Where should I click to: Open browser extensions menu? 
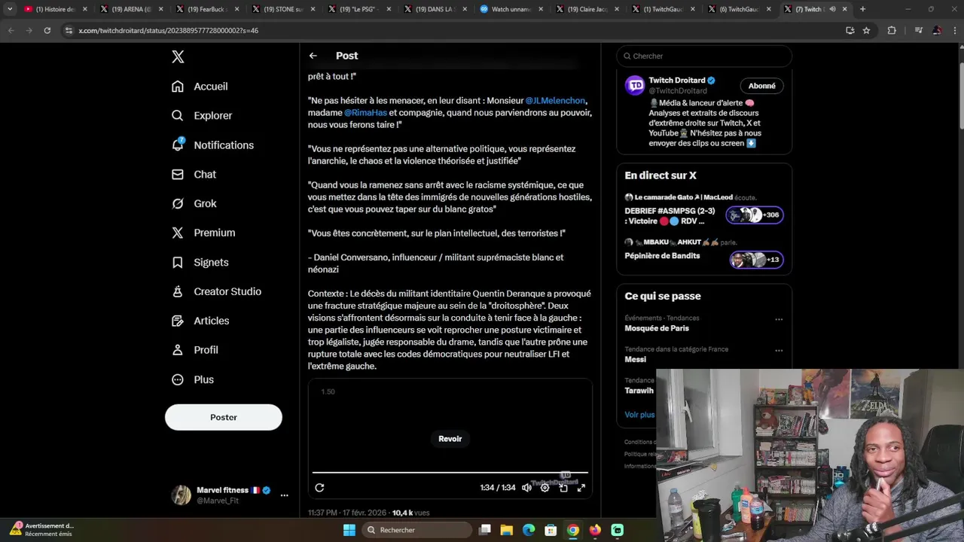pos(892,30)
